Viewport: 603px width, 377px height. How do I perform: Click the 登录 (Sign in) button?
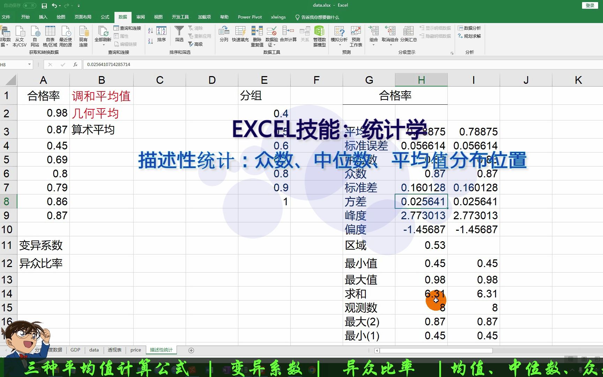[589, 5]
